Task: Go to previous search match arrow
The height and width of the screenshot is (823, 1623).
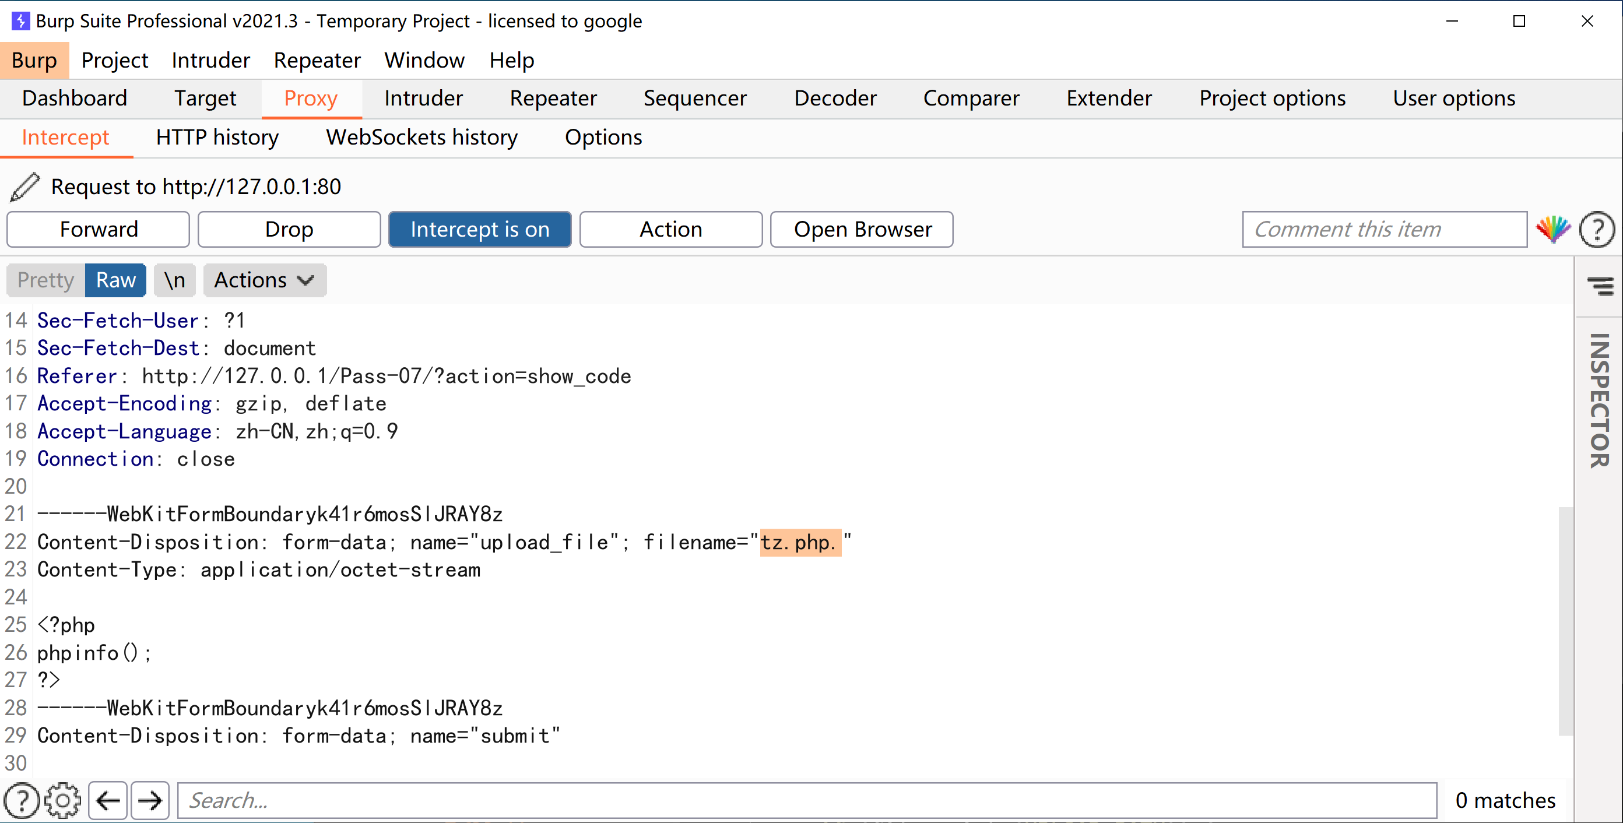Action: pos(108,800)
